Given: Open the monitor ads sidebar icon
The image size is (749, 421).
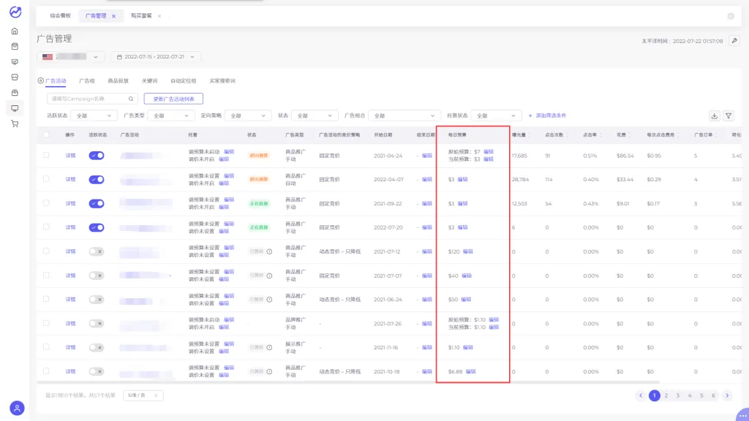Looking at the screenshot, I should tap(15, 108).
